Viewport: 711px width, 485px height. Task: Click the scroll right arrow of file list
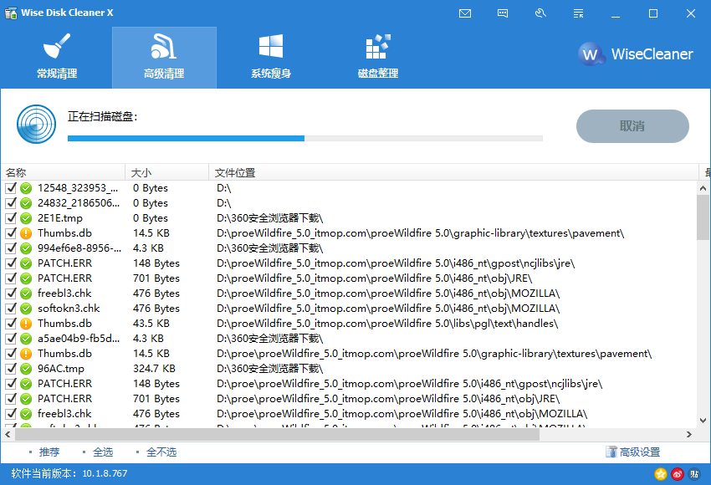[689, 434]
